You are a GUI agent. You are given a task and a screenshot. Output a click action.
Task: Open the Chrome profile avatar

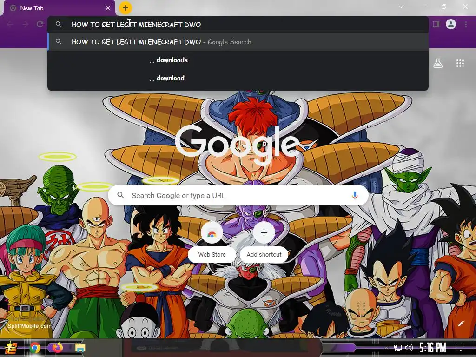pyautogui.click(x=451, y=24)
